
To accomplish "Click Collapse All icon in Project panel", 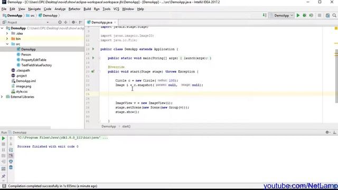I will pos(65,22).
